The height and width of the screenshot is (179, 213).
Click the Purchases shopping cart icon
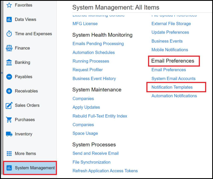tap(9, 120)
